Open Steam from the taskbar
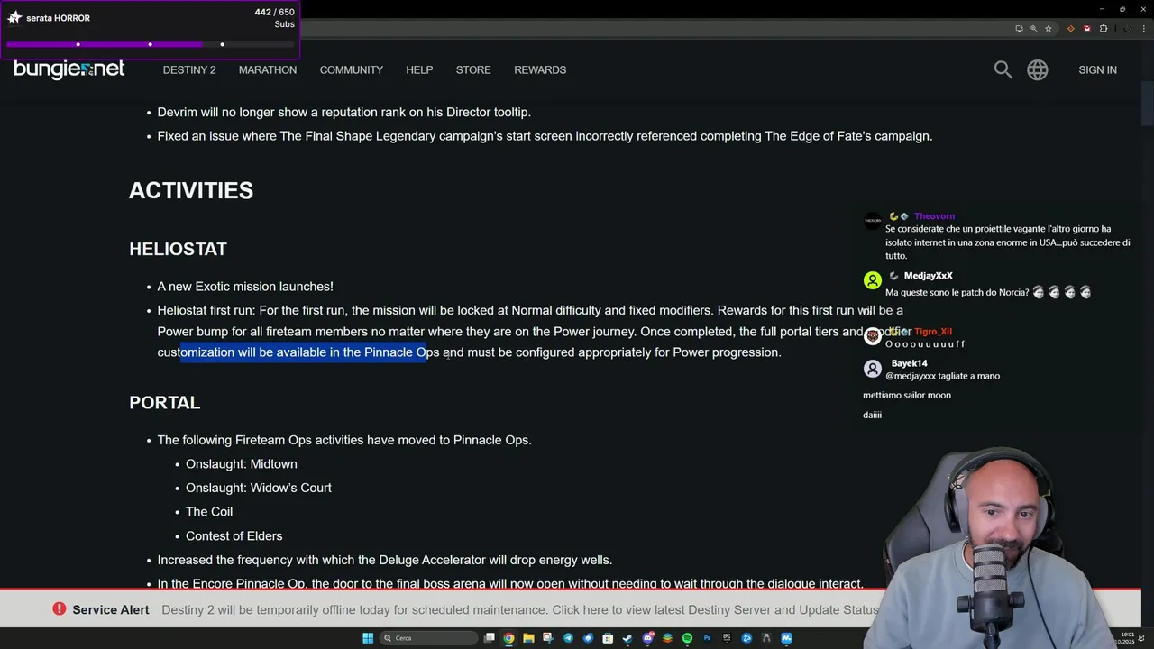The width and height of the screenshot is (1154, 649). (627, 638)
